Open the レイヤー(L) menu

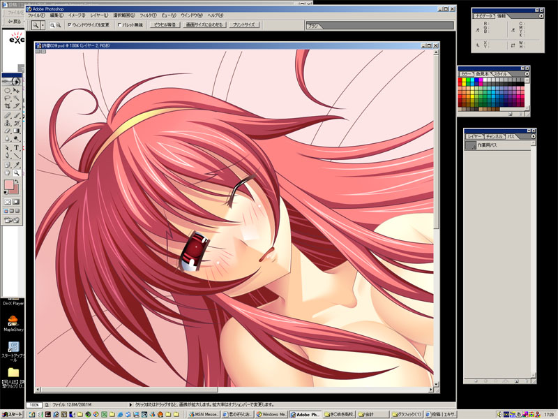click(x=99, y=15)
